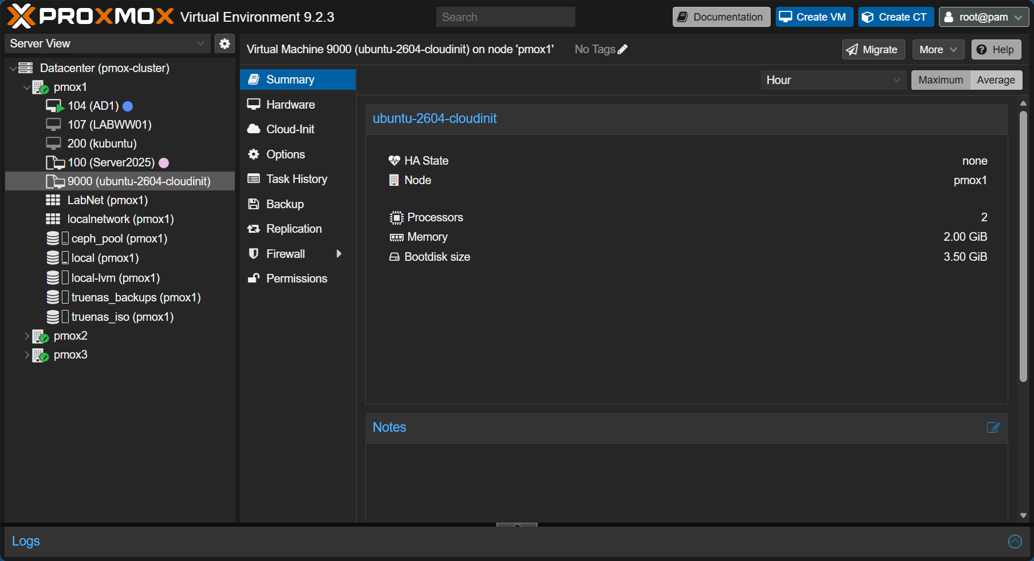The height and width of the screenshot is (561, 1034).
Task: Select truenas_backups (pmox1) storage
Action: [x=120, y=297]
